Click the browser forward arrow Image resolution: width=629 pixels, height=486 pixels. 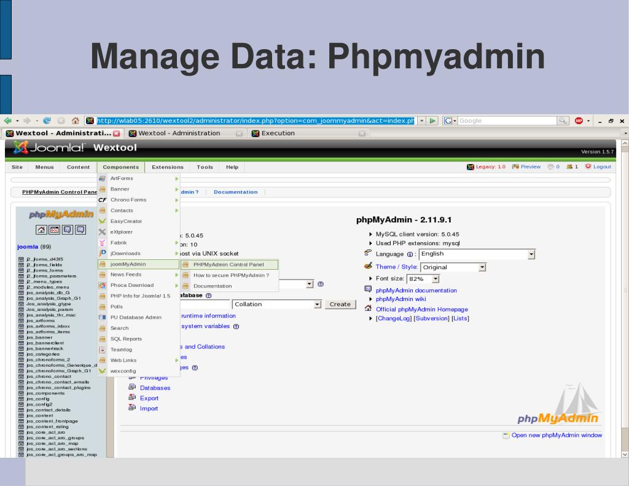(x=27, y=120)
